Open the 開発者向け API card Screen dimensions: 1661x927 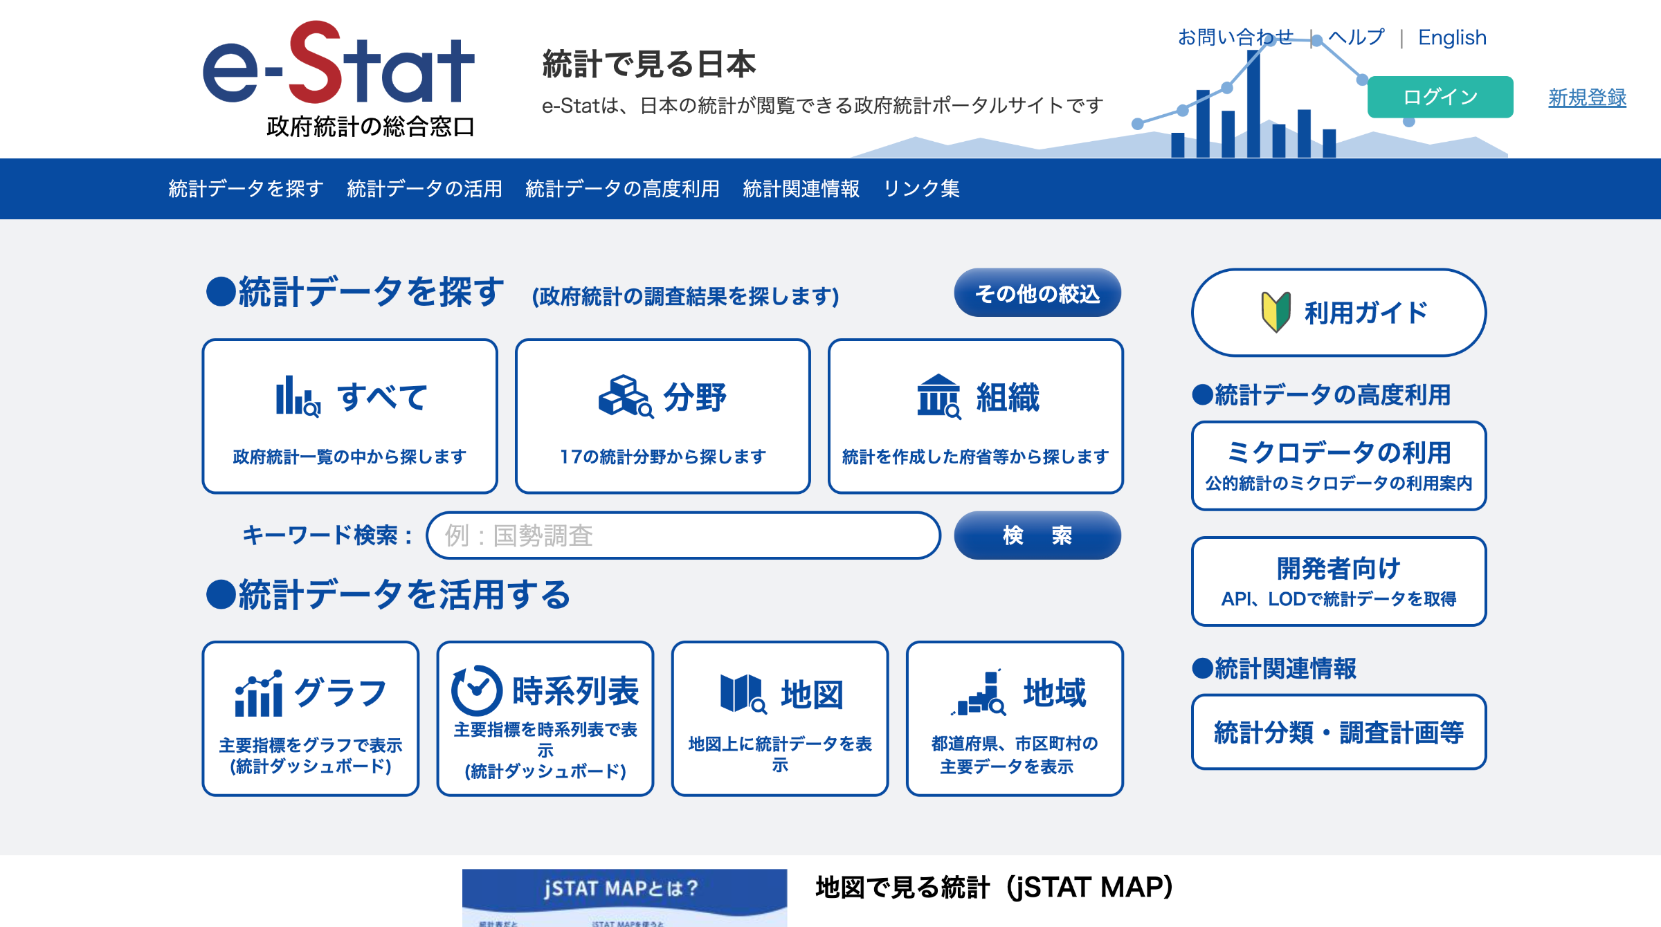(1338, 581)
